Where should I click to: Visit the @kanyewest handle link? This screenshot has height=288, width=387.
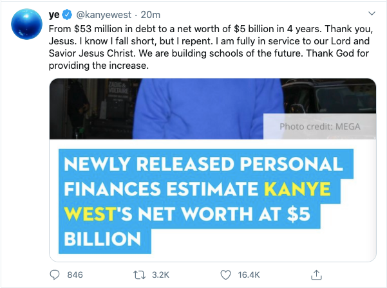pos(104,15)
